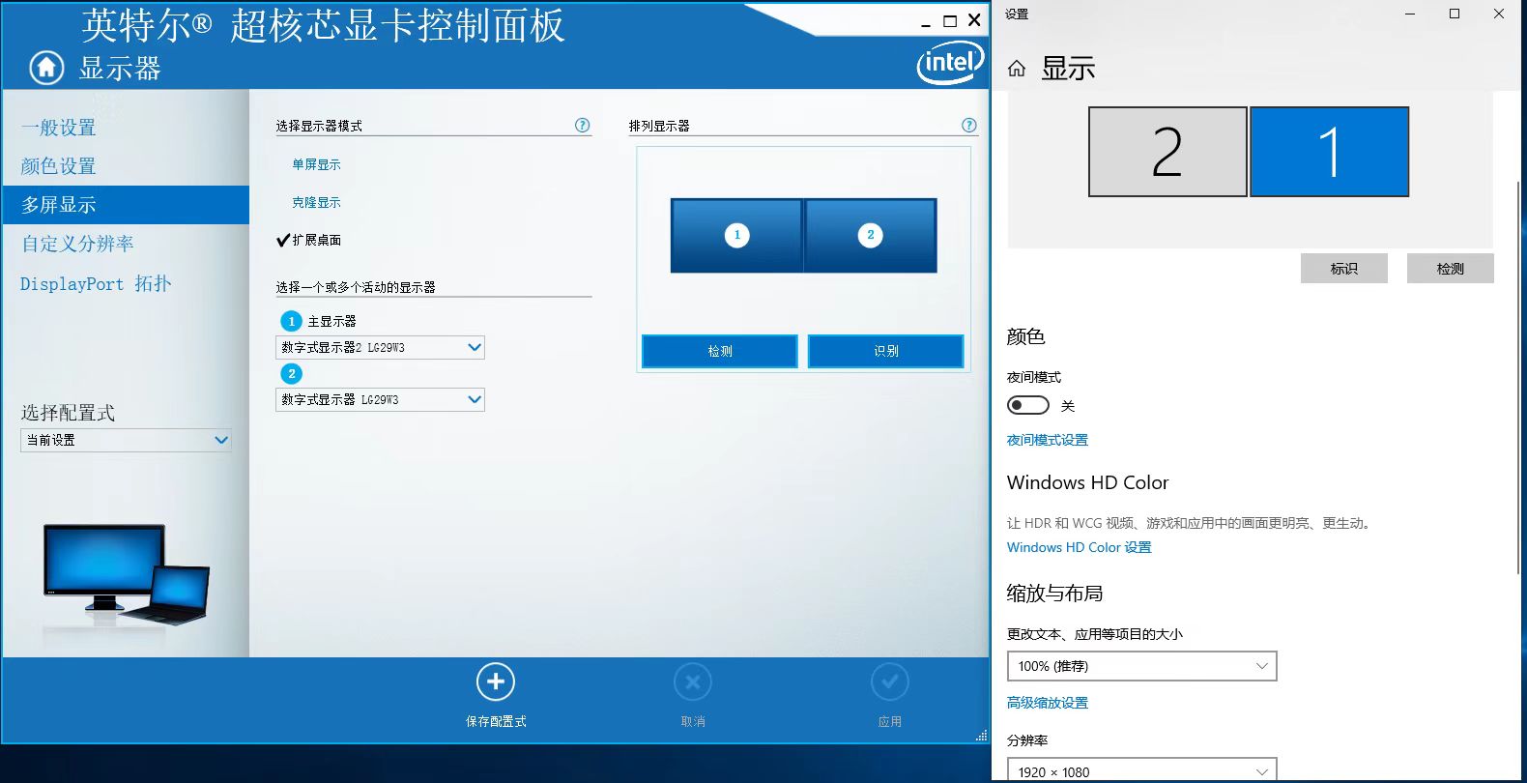Select display 2 in Intel arrangement preview
1527x783 pixels.
(871, 235)
